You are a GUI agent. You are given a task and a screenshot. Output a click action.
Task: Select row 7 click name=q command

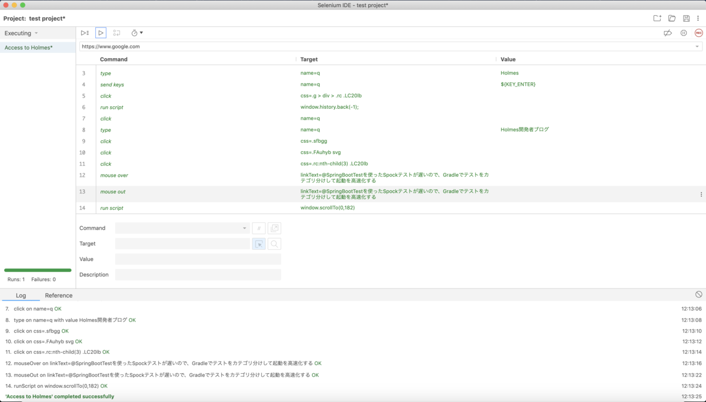[391, 119]
